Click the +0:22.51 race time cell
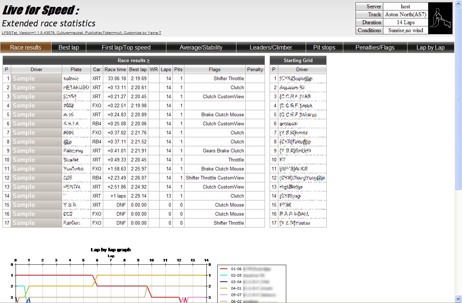The height and width of the screenshot is (303, 462). (115, 105)
